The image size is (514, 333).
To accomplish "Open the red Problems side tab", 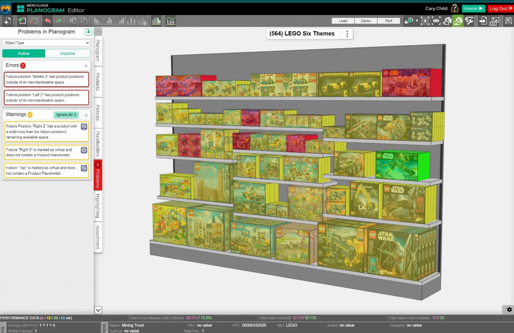I will (98, 175).
